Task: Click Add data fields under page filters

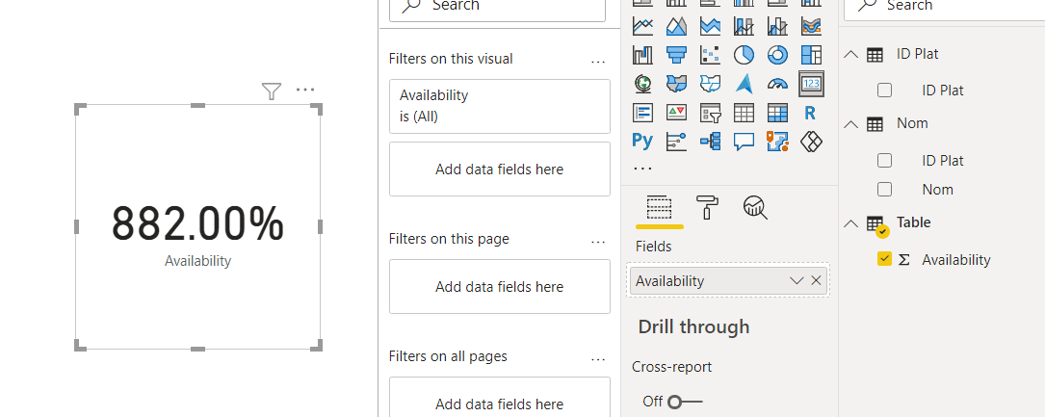Action: [500, 286]
